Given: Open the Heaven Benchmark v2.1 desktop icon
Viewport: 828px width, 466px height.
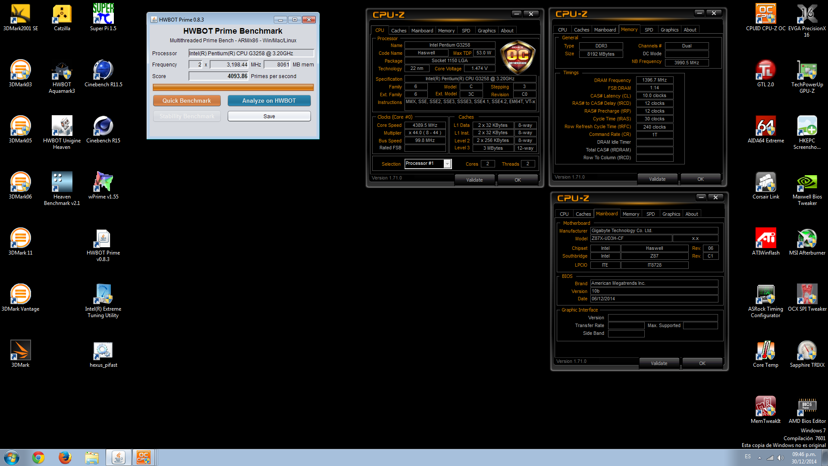Looking at the screenshot, I should pyautogui.click(x=62, y=189).
